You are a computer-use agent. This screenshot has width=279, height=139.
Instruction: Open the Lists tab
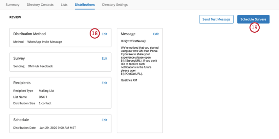(x=64, y=5)
